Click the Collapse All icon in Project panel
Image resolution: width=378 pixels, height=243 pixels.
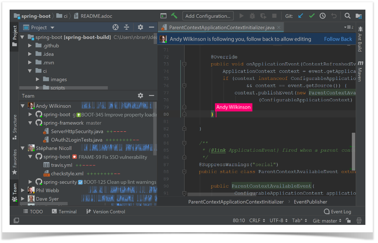(x=127, y=27)
